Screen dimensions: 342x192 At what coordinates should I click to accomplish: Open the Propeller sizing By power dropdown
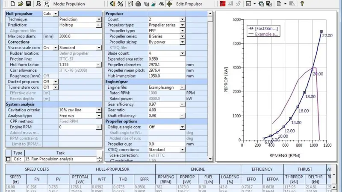click(x=183, y=42)
